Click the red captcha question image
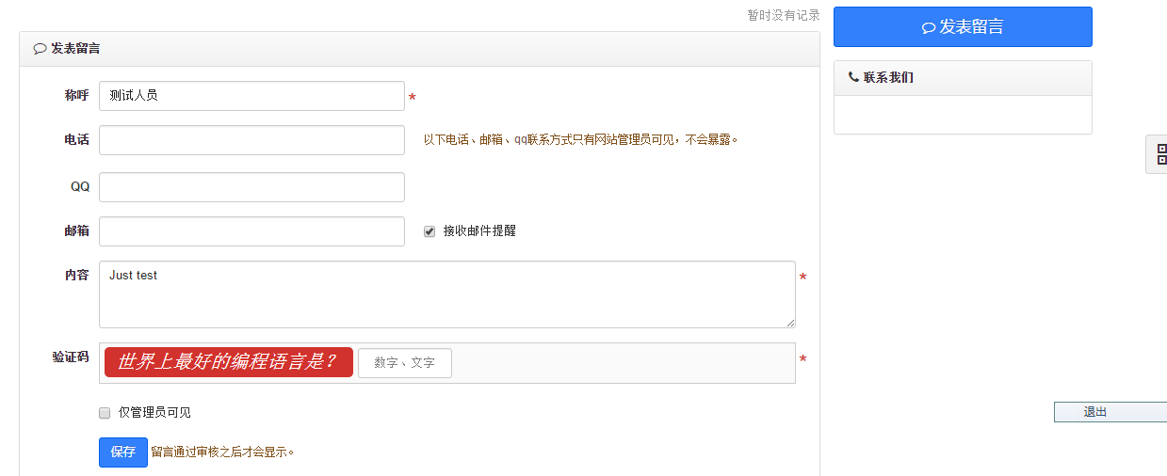The height and width of the screenshot is (476, 1167). [x=229, y=362]
